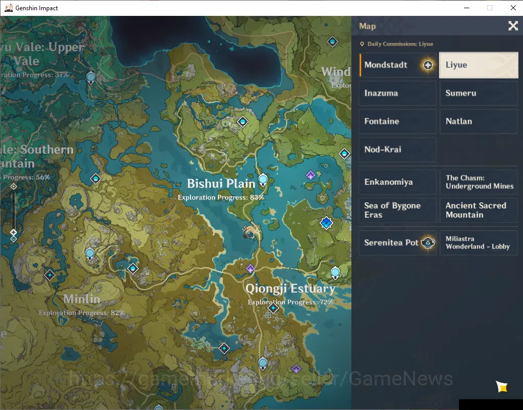Click diamond marker at west edge of Minlin
This screenshot has width=523, height=410.
50,275
